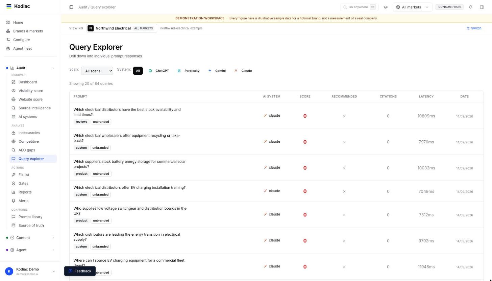Image resolution: width=492 pixels, height=281 pixels.
Task: Filter by ChatGPT system
Action: click(x=158, y=71)
